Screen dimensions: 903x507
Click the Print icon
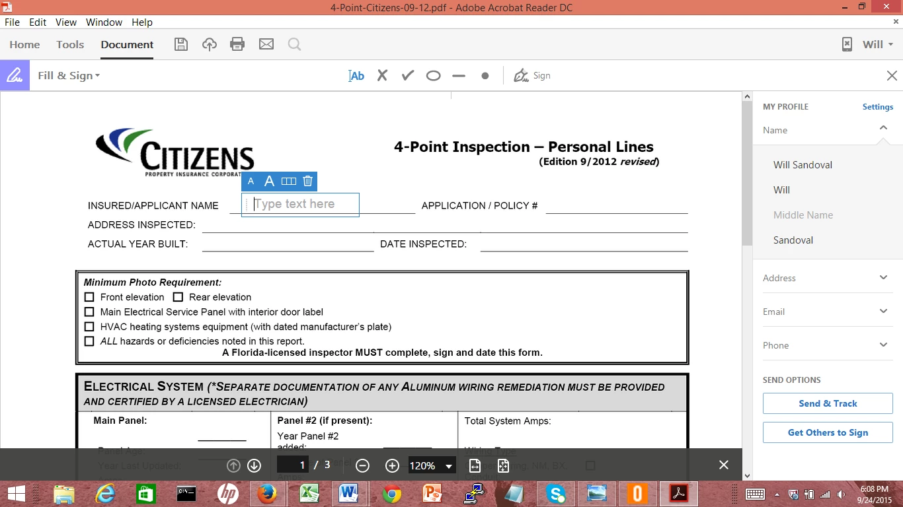pos(237,44)
